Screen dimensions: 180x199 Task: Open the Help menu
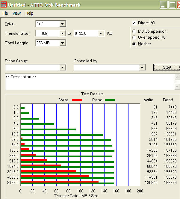tap(29, 13)
